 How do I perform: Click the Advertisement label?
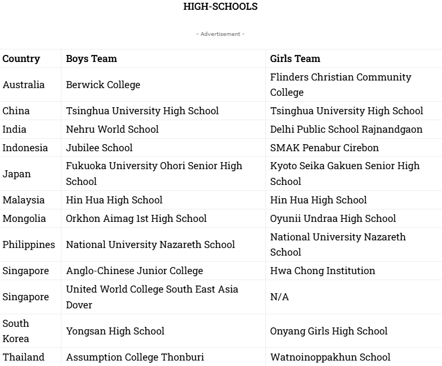[x=221, y=34]
